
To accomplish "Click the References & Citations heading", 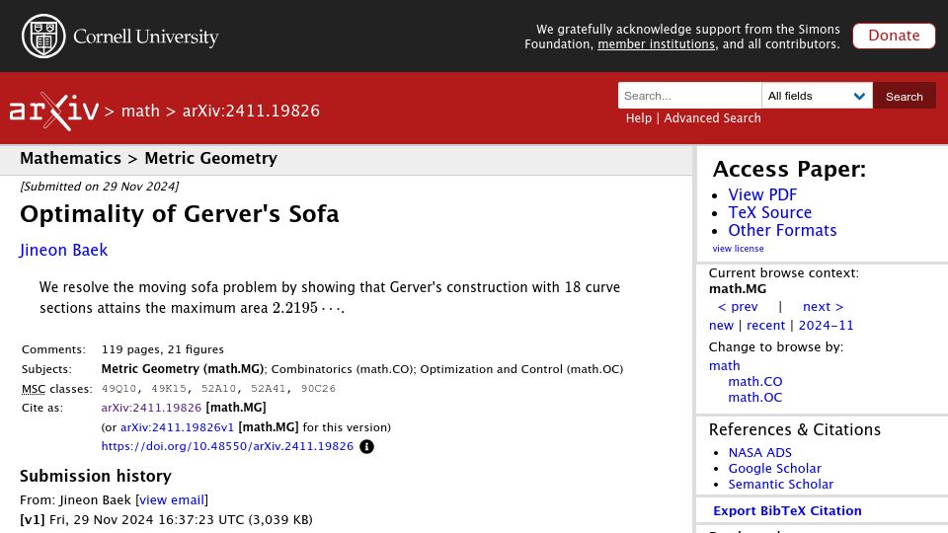I will click(x=794, y=429).
